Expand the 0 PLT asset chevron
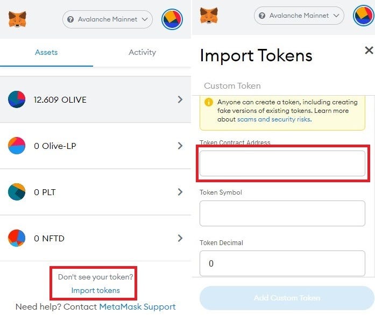Viewport: 375px width, 315px height. [x=180, y=192]
